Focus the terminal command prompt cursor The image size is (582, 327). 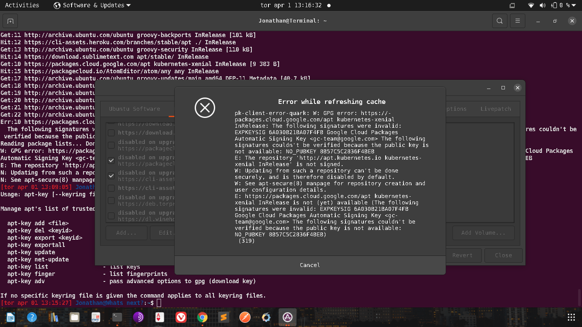[159, 303]
